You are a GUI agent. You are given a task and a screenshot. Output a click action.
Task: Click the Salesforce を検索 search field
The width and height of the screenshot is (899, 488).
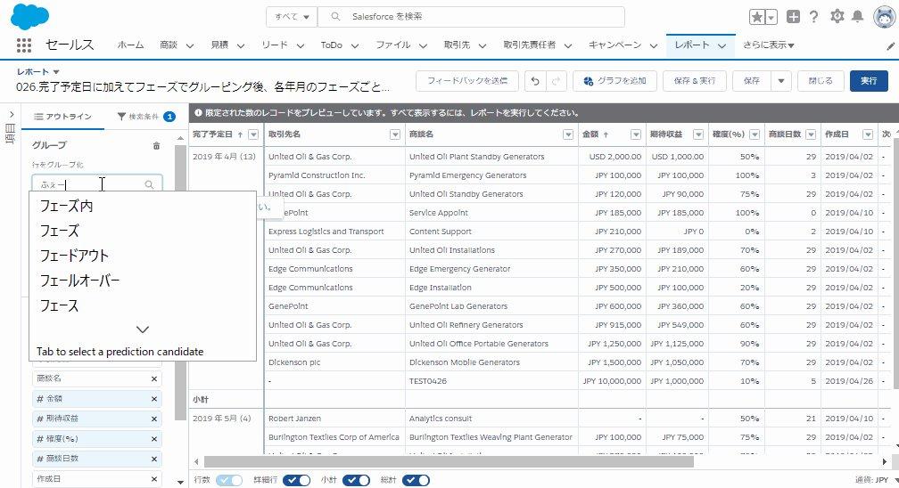(x=471, y=17)
